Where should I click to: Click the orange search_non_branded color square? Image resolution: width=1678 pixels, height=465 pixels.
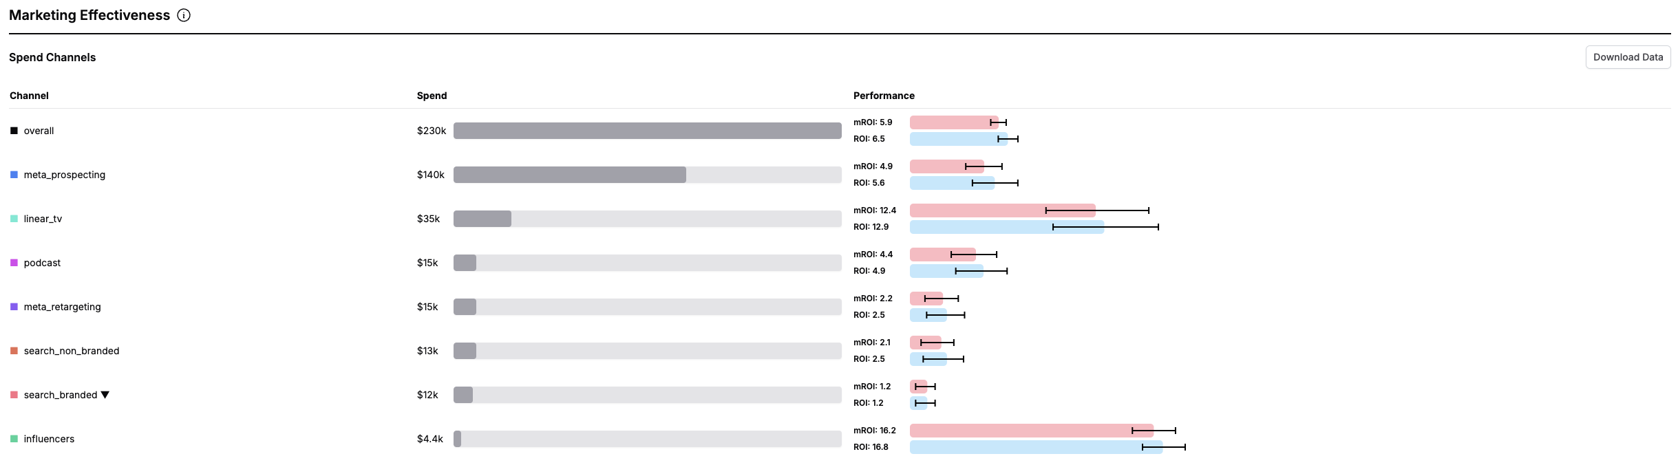tap(14, 351)
